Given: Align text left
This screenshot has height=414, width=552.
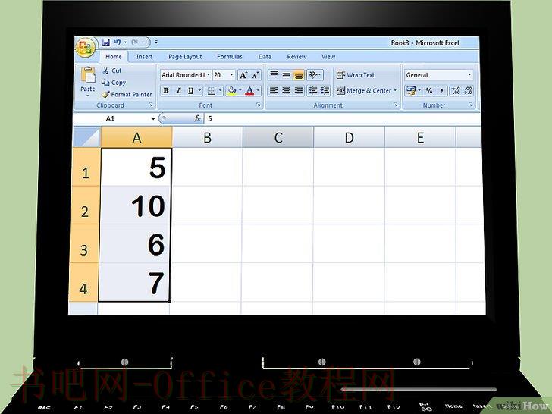Looking at the screenshot, I should coord(274,90).
